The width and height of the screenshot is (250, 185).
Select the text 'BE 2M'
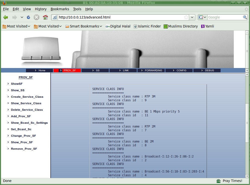[x=149, y=141]
